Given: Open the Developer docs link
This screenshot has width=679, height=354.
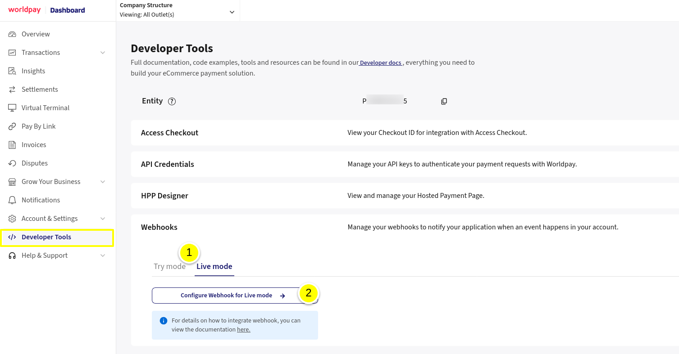Looking at the screenshot, I should tap(381, 63).
